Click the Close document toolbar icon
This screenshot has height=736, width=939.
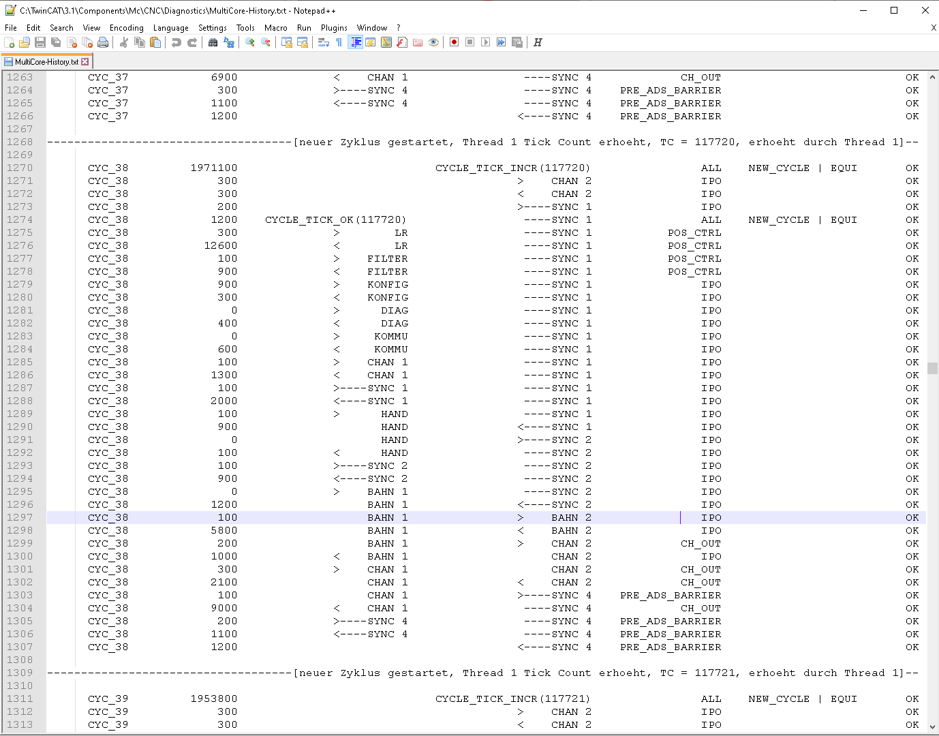72,42
